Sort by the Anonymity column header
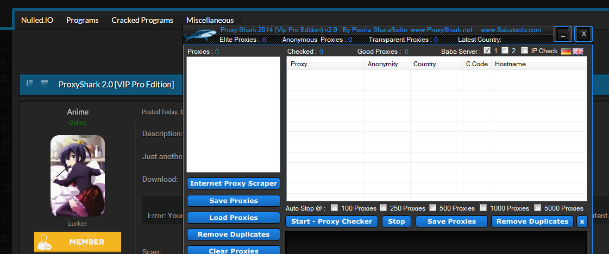The height and width of the screenshot is (254, 609). point(387,64)
